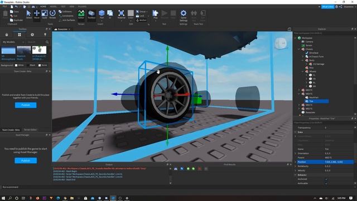The height and width of the screenshot is (201, 357).
Task: Click the What's New button
Action: tap(328, 7)
